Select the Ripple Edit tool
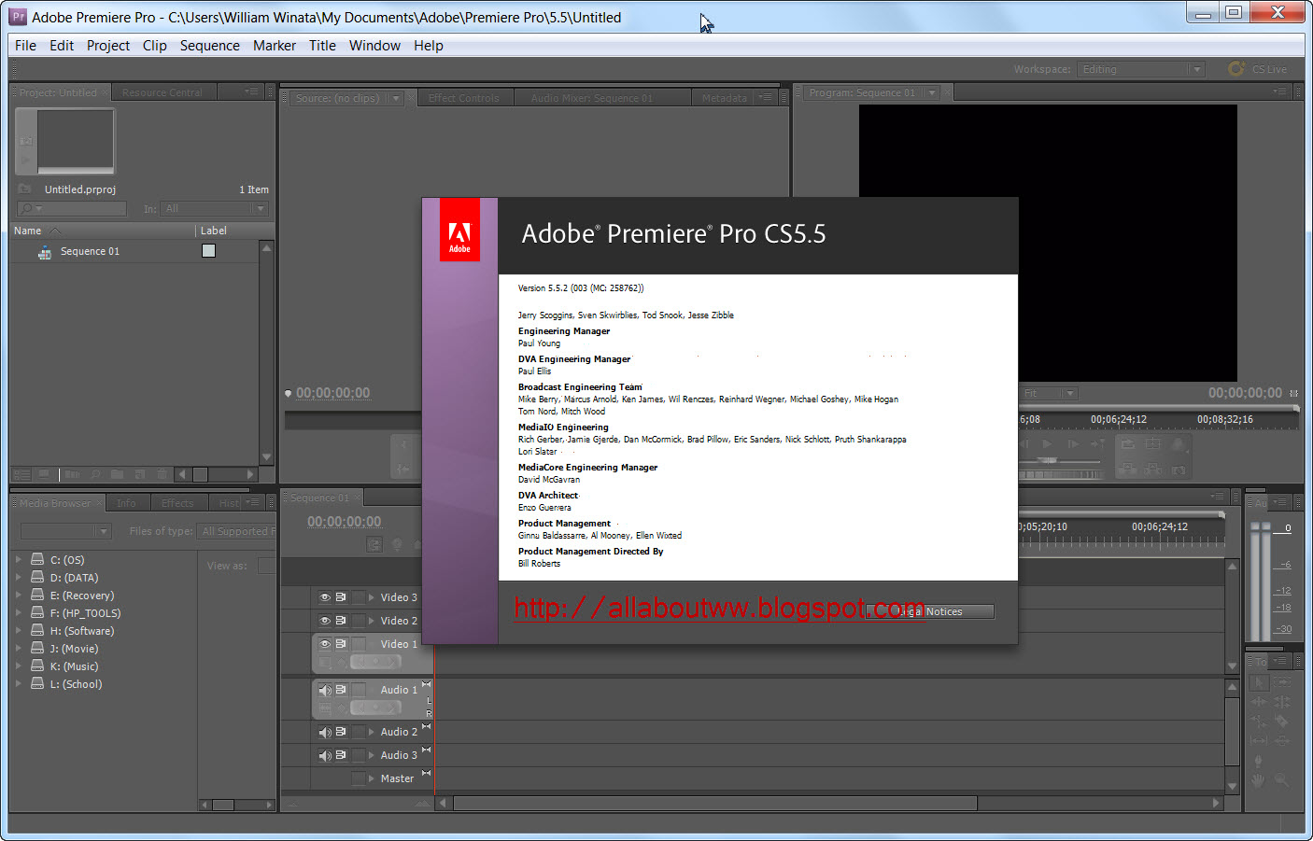 1259,702
